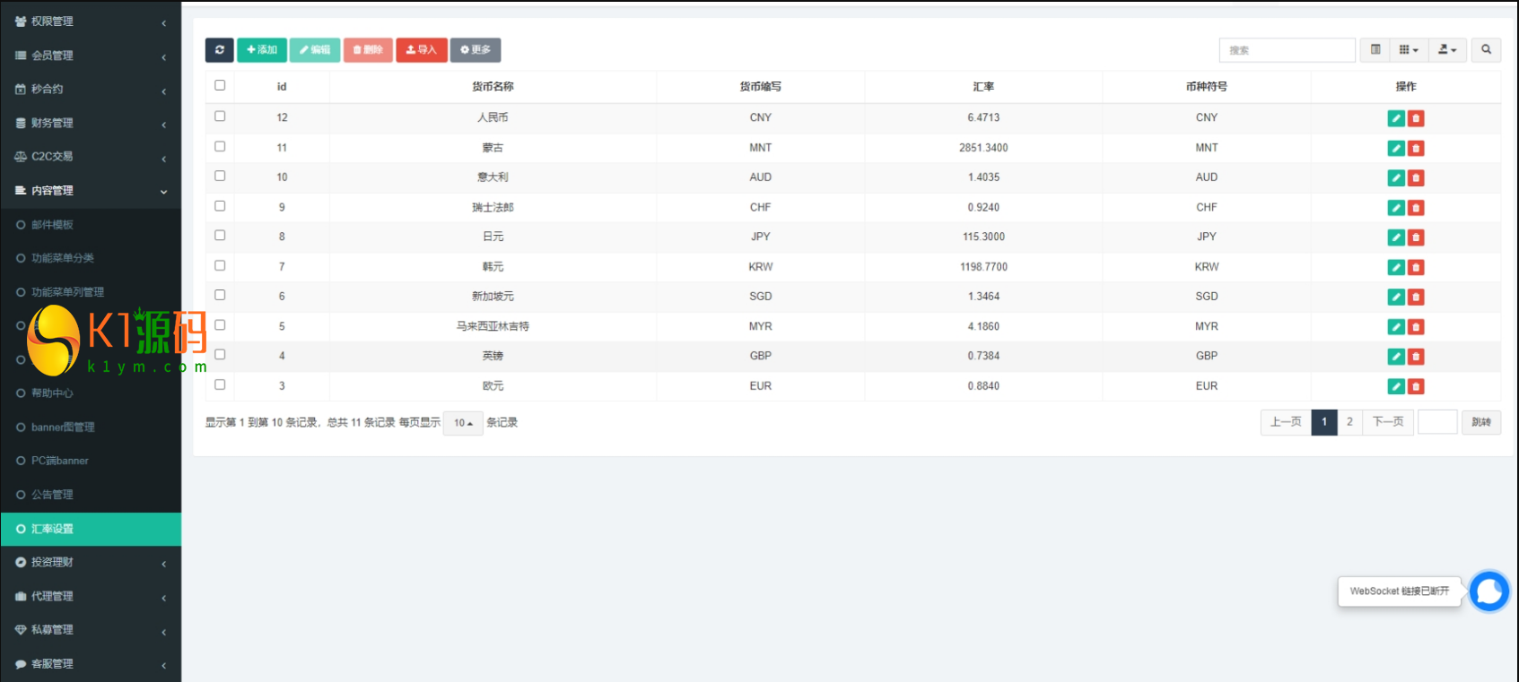Delete the 欧元 EUR row
This screenshot has height=682, width=1519.
(1416, 386)
